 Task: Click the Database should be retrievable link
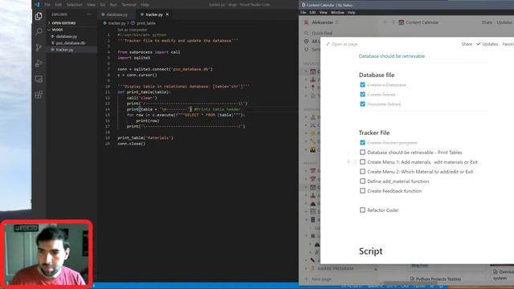click(x=392, y=56)
